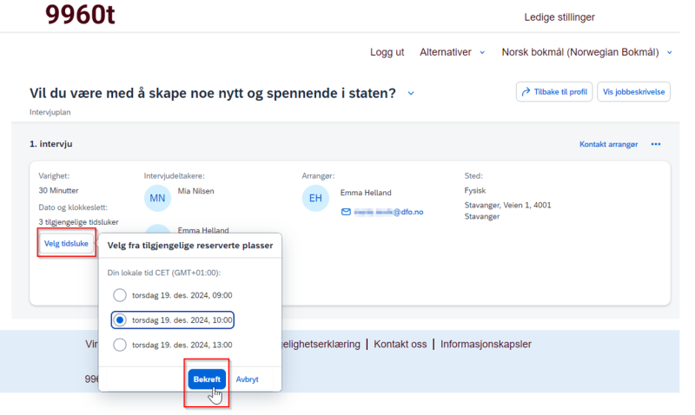The height and width of the screenshot is (415, 695).
Task: Expand the Alternativer dropdown
Action: tap(452, 52)
